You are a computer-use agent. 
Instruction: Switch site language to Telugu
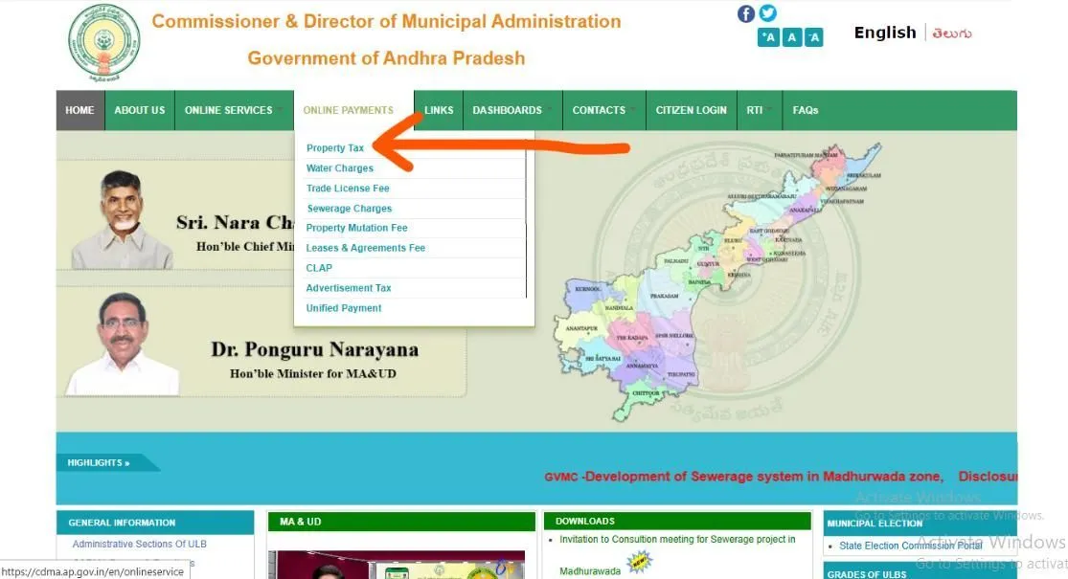tap(953, 32)
